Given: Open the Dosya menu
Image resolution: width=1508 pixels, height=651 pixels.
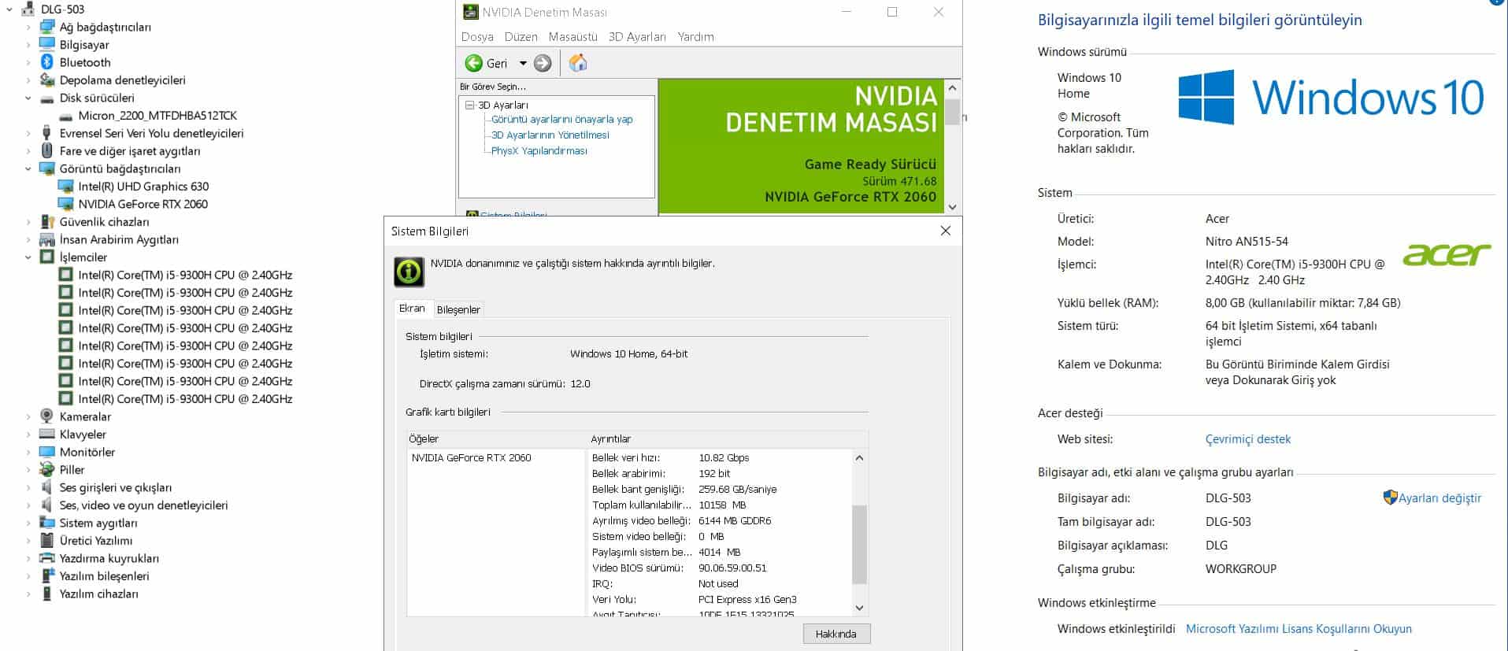Looking at the screenshot, I should pyautogui.click(x=477, y=37).
